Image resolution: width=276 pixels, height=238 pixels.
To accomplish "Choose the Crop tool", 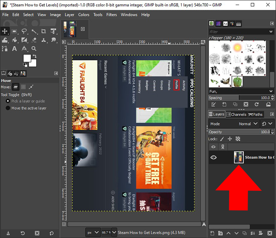I will [43, 31].
